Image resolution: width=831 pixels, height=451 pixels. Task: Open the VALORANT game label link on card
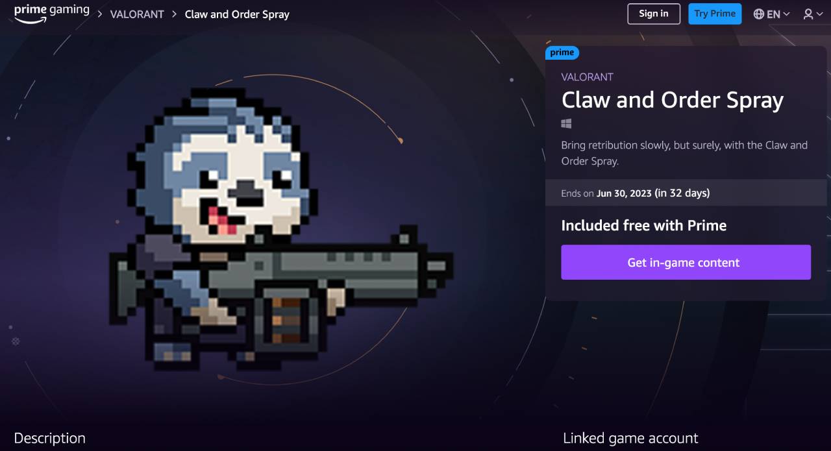pos(587,77)
